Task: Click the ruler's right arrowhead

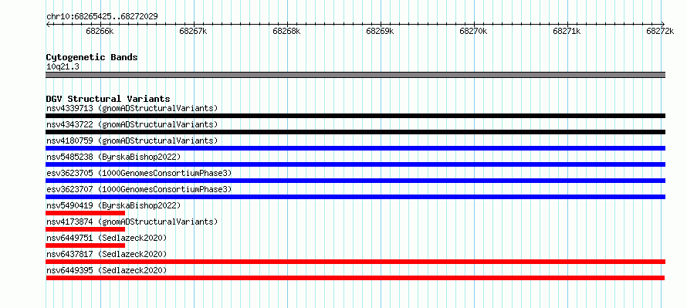Action: click(x=663, y=24)
